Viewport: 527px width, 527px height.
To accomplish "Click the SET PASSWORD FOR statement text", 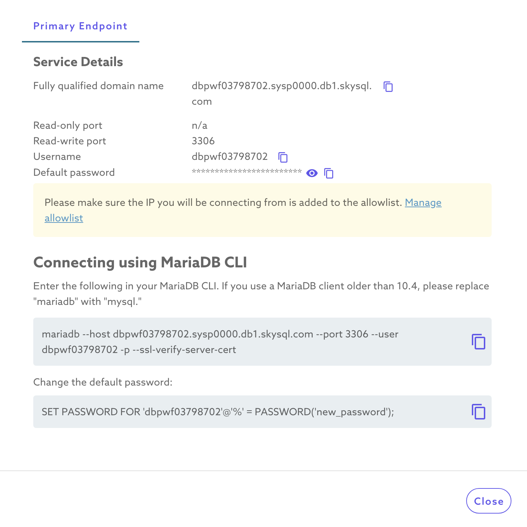I will coord(218,412).
